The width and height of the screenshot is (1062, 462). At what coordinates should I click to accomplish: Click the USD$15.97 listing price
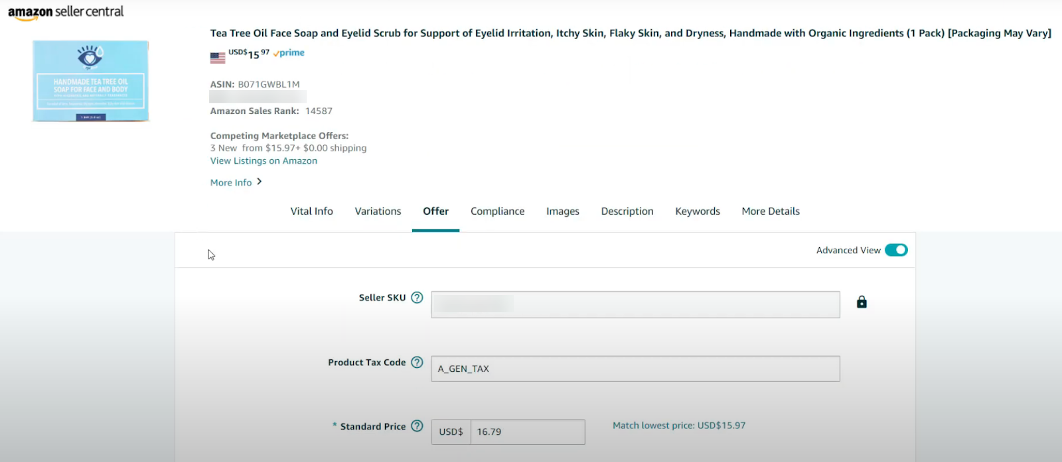(249, 54)
